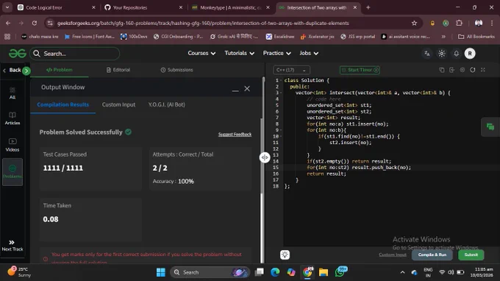Expand the Courses menu
500x281 pixels.
tap(201, 53)
